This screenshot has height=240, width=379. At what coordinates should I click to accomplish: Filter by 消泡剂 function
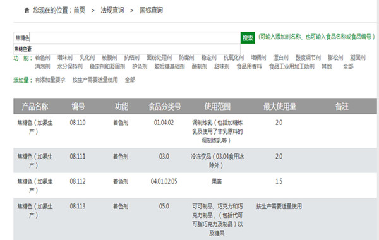42,66
